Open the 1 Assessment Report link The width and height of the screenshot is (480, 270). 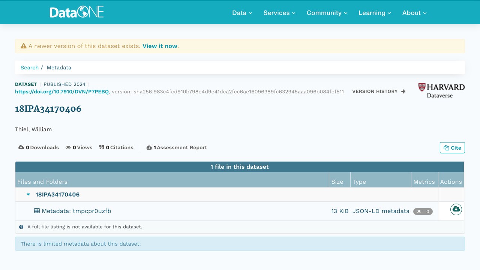(x=177, y=147)
